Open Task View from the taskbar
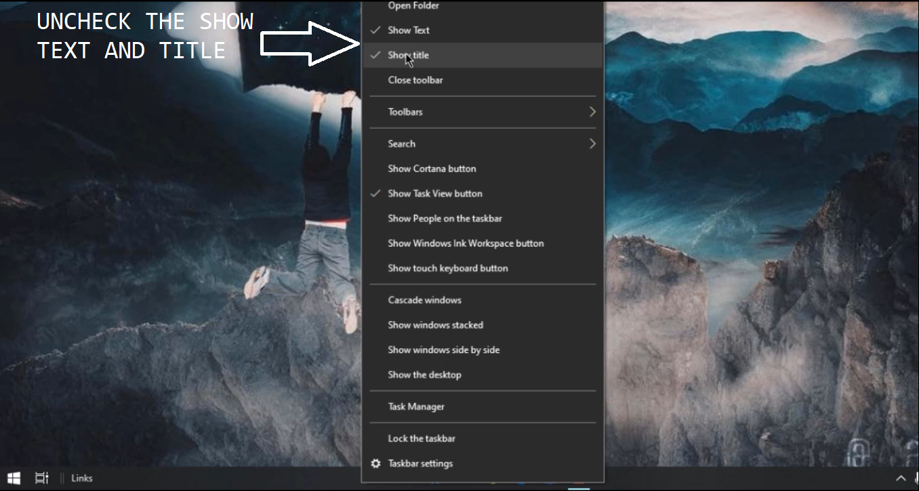919x491 pixels. [41, 478]
